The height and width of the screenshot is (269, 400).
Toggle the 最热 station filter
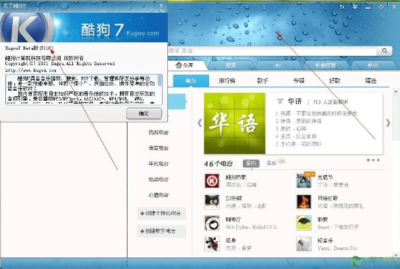tap(251, 163)
